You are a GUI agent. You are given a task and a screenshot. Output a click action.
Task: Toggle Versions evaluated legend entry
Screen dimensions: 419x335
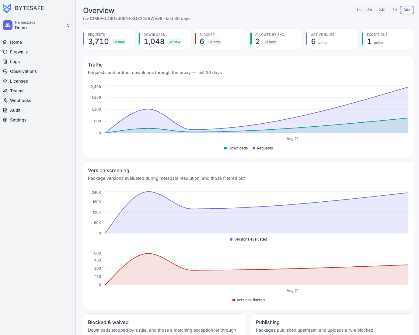tap(249, 239)
